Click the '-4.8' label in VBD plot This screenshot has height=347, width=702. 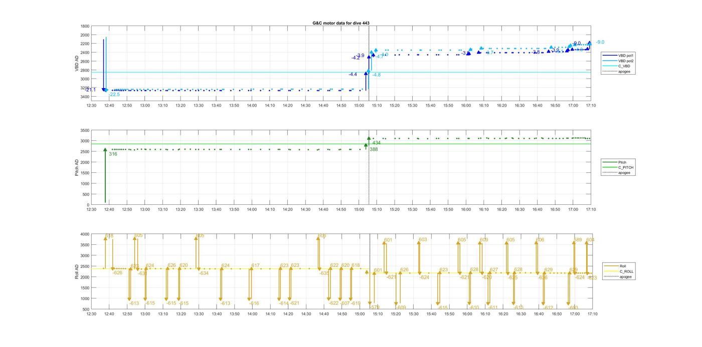(376, 75)
